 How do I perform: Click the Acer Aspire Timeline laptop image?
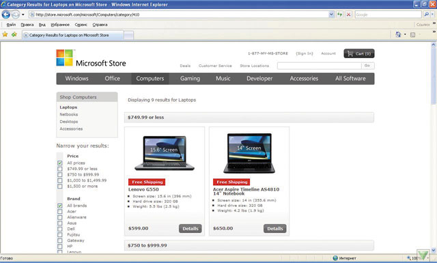click(249, 153)
